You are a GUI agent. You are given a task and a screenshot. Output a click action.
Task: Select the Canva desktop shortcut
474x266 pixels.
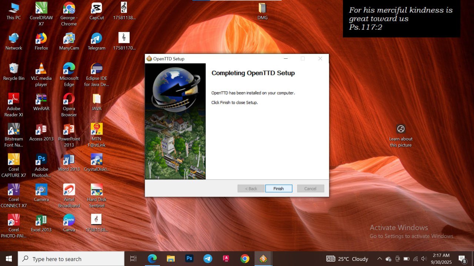coord(69,223)
